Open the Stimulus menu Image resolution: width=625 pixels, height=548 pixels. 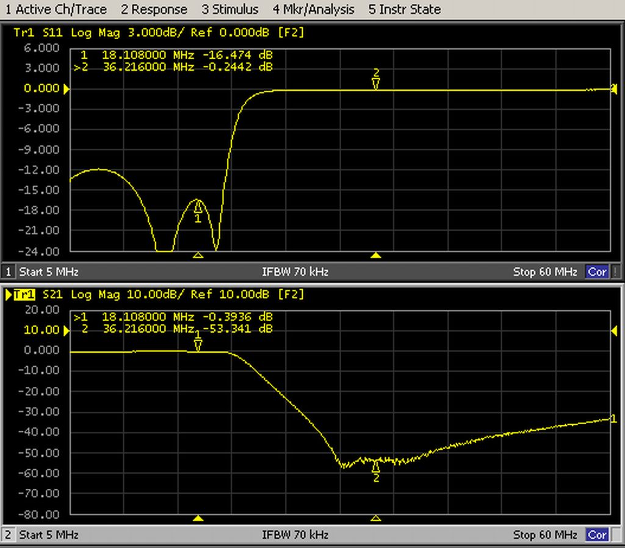tap(230, 10)
